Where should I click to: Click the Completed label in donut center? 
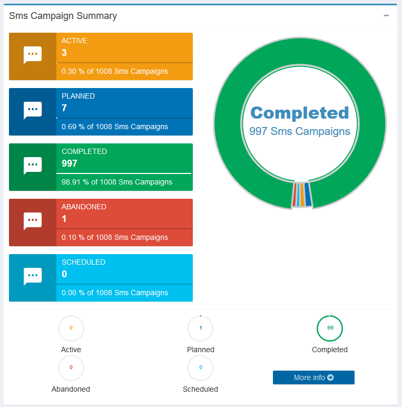pos(299,113)
